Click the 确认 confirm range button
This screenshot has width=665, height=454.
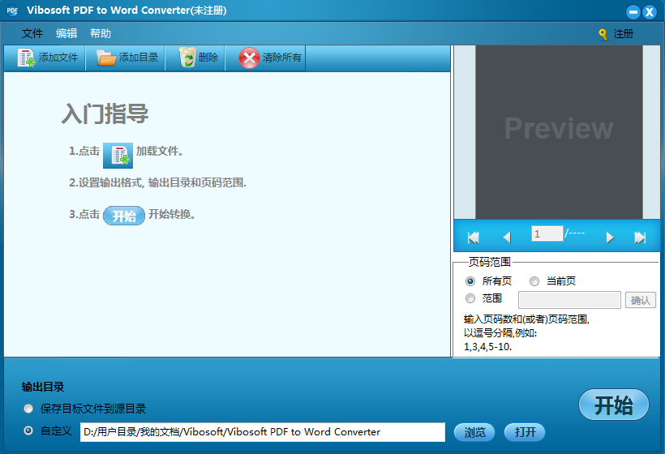641,300
